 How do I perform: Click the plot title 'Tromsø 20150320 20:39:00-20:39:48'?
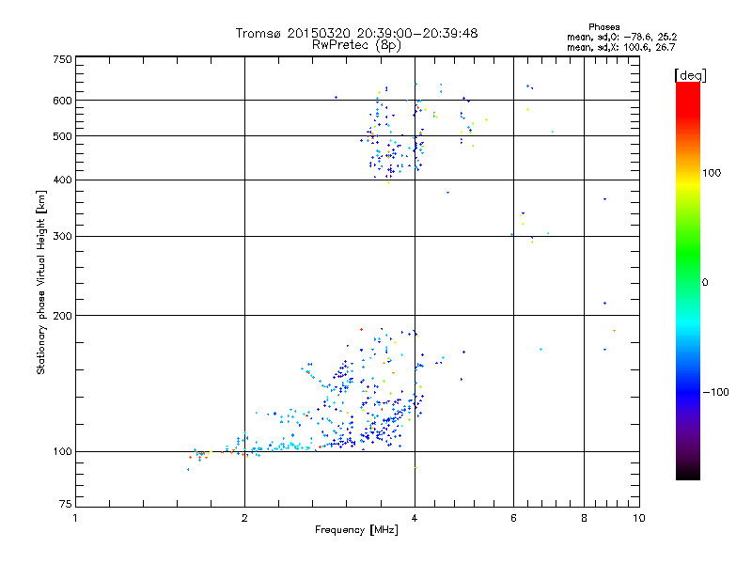coord(356,33)
